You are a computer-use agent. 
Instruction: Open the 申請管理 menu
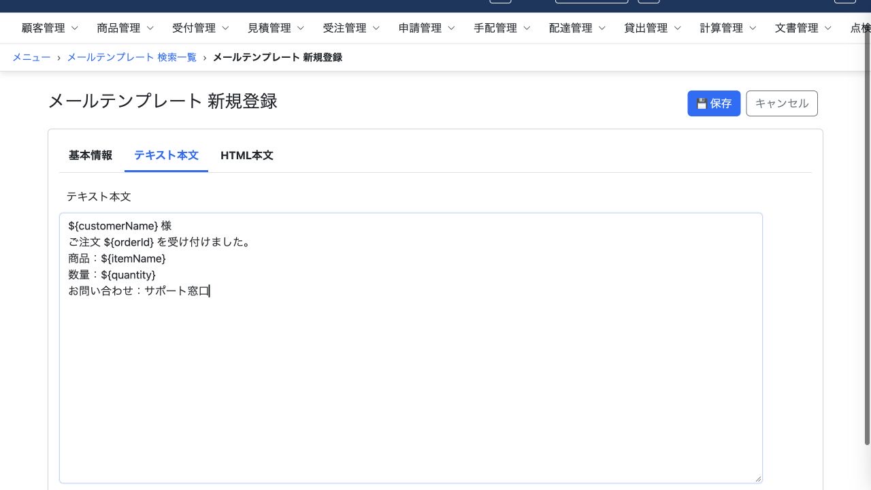[x=427, y=28]
